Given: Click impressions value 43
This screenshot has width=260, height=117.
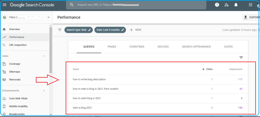Looking at the screenshot, I should pos(241,89).
